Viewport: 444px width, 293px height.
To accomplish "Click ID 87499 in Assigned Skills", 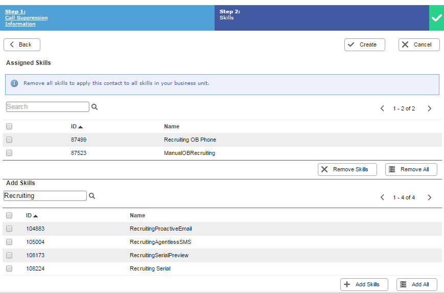I will point(79,140).
